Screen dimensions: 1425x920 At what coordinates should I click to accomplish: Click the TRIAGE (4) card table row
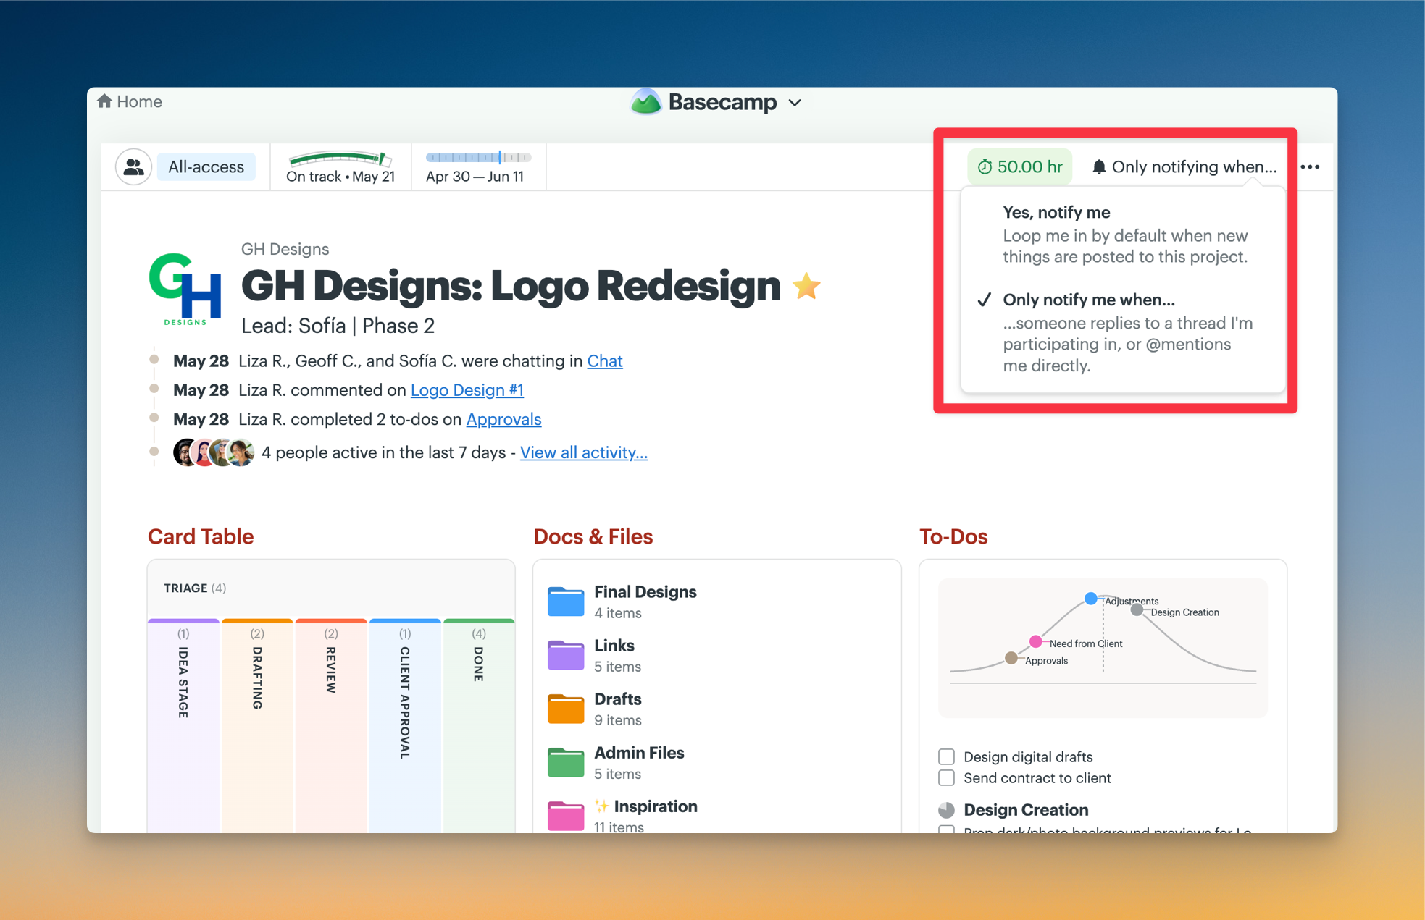[x=331, y=588]
